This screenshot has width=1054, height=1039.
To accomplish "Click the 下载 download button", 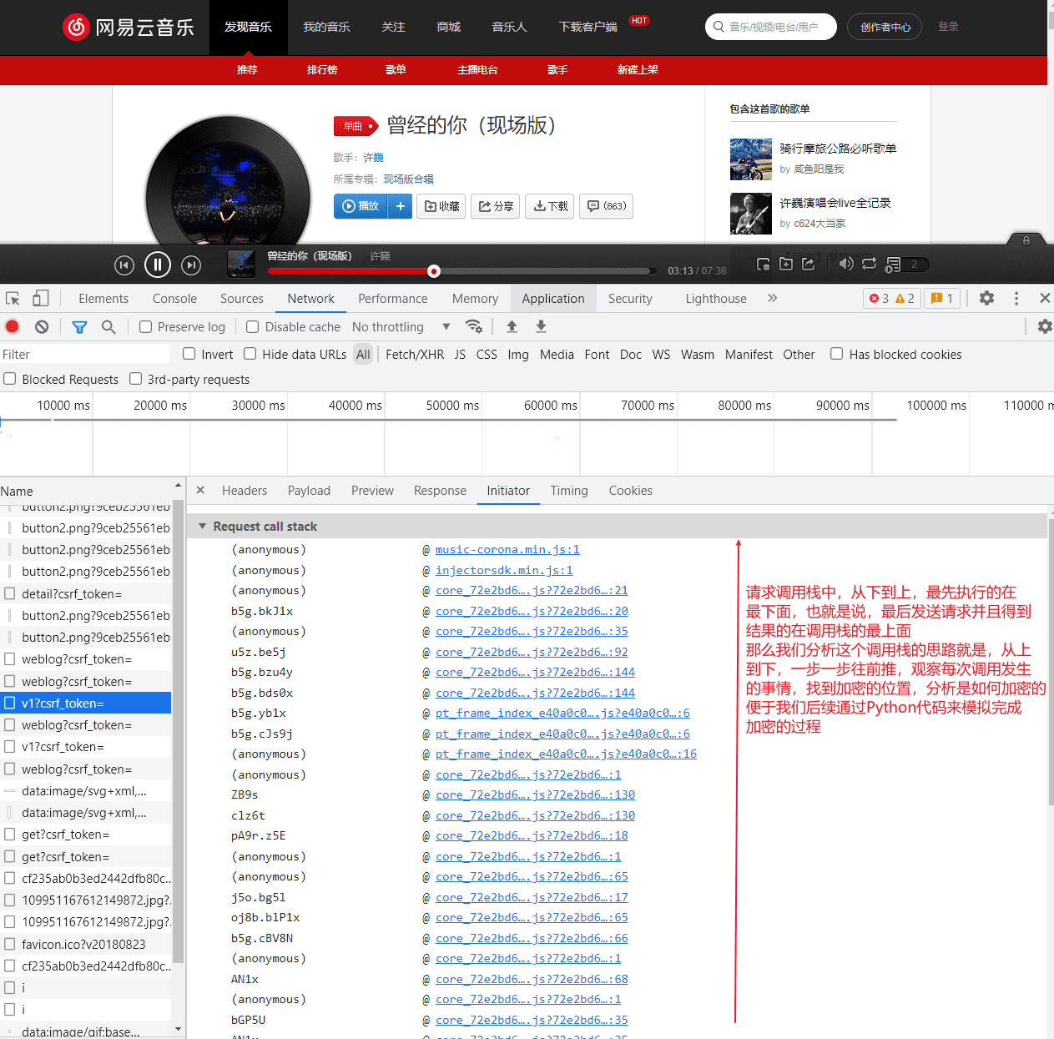I will (550, 206).
